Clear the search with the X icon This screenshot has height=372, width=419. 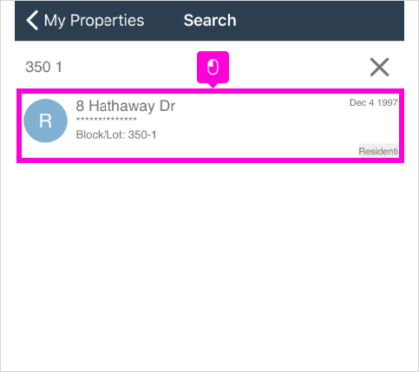[x=379, y=67]
